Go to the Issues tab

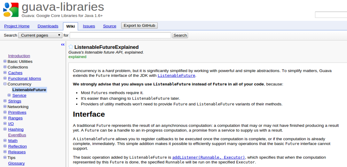click(89, 26)
